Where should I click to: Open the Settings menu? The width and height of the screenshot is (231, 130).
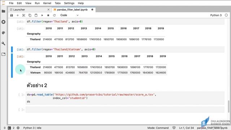click(x=69, y=3)
